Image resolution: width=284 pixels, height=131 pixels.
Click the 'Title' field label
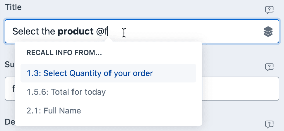pos(13,7)
